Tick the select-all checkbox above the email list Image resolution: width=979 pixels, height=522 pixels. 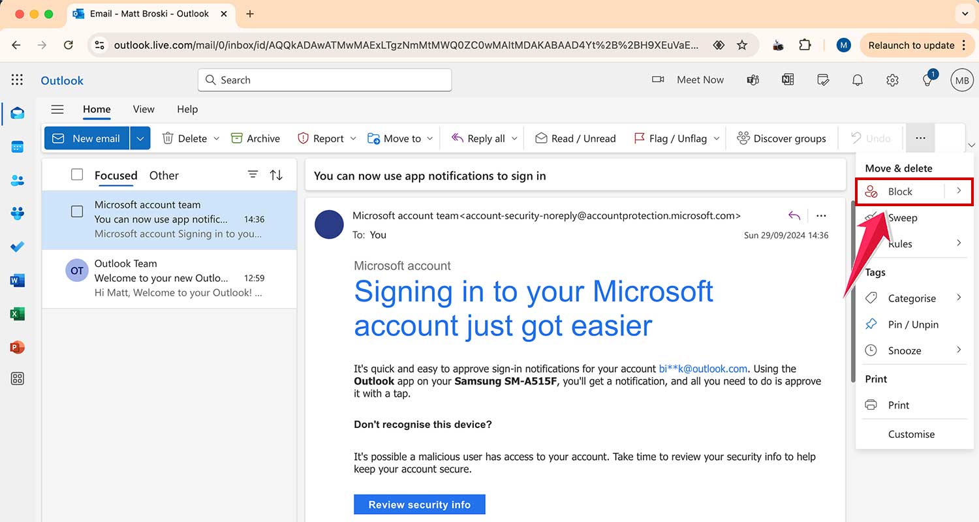click(77, 174)
